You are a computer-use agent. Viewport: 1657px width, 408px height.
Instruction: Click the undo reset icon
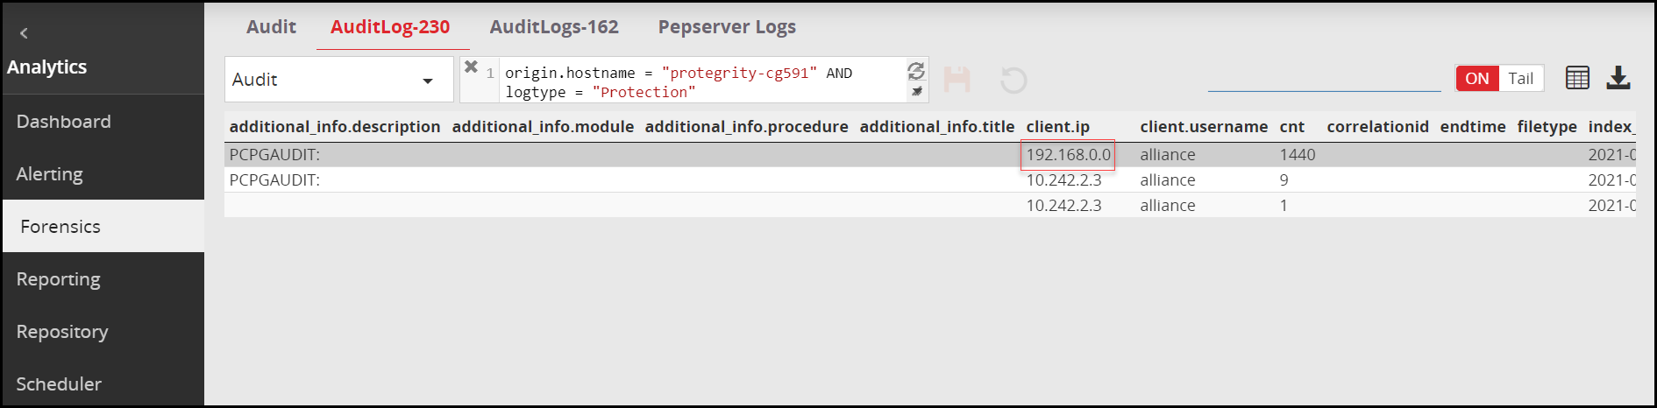coord(1013,81)
